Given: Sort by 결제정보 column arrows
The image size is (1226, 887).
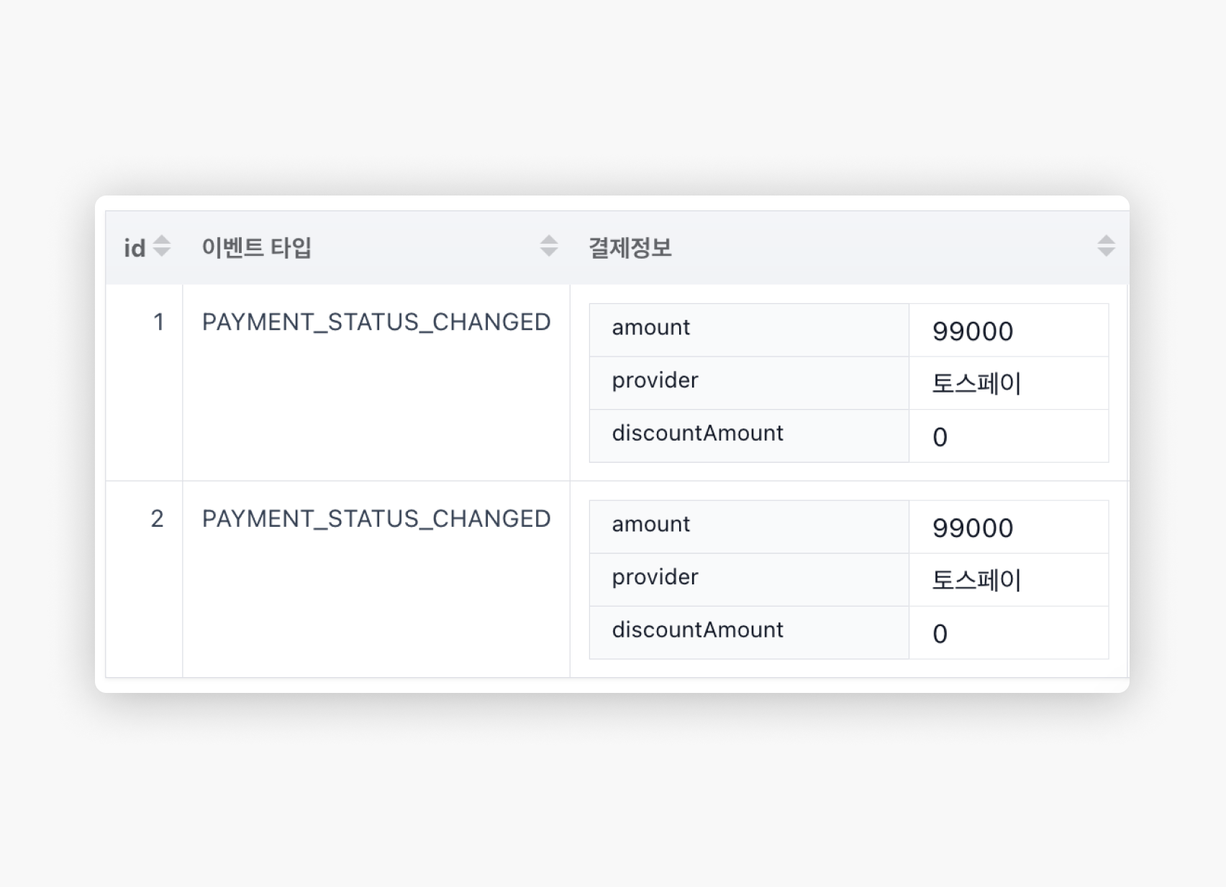Looking at the screenshot, I should 1106,246.
